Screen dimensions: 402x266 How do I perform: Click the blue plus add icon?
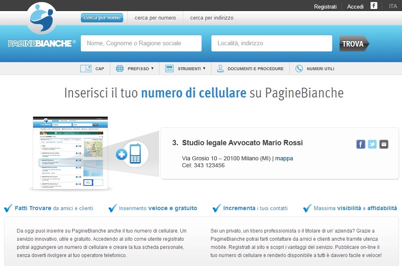122,154
